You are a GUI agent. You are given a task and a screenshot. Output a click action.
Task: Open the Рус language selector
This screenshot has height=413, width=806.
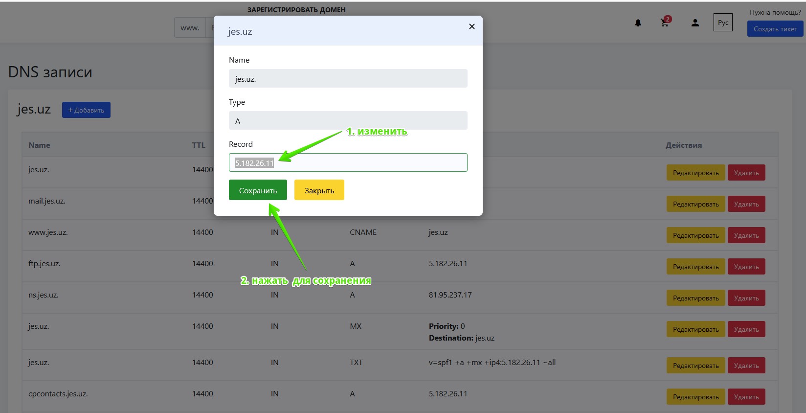723,23
